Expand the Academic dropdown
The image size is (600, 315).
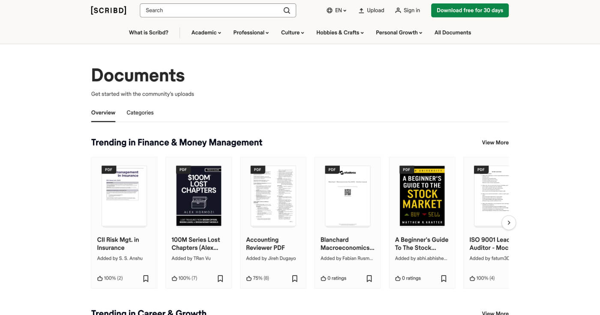click(x=206, y=32)
